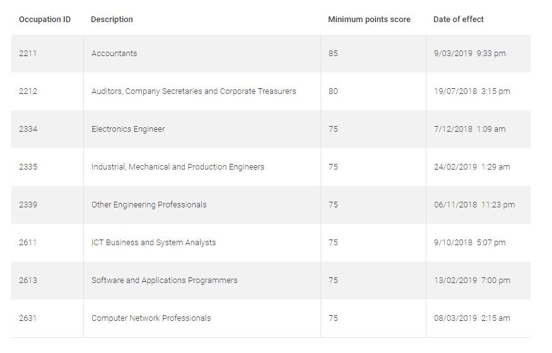Click occupation ID 2211
Screen dimensions: 552x353
28,54
